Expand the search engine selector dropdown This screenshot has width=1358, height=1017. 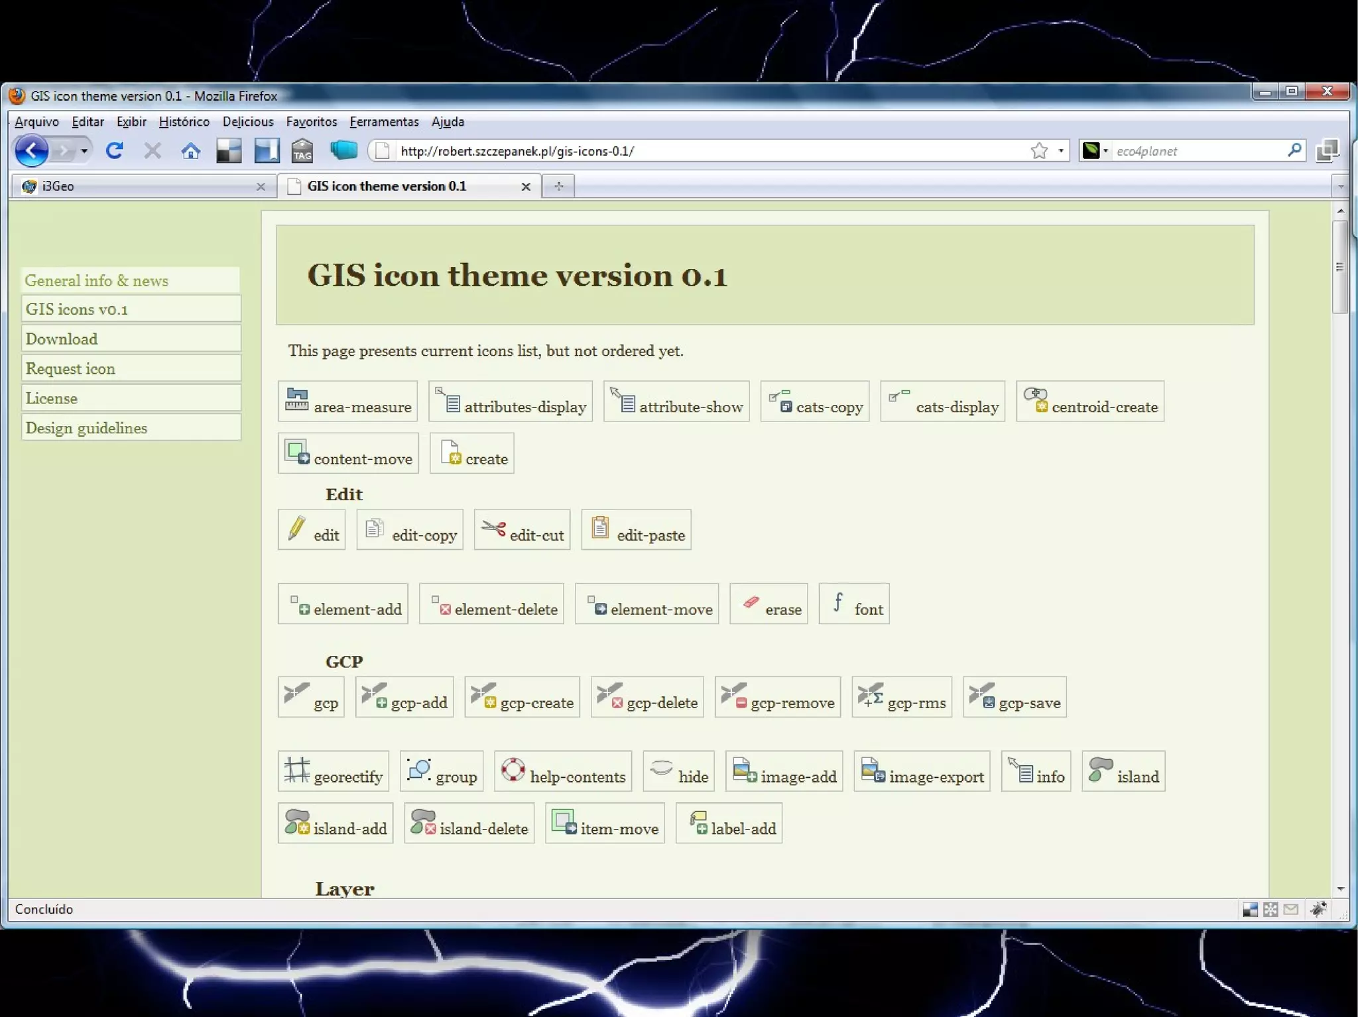point(1105,151)
